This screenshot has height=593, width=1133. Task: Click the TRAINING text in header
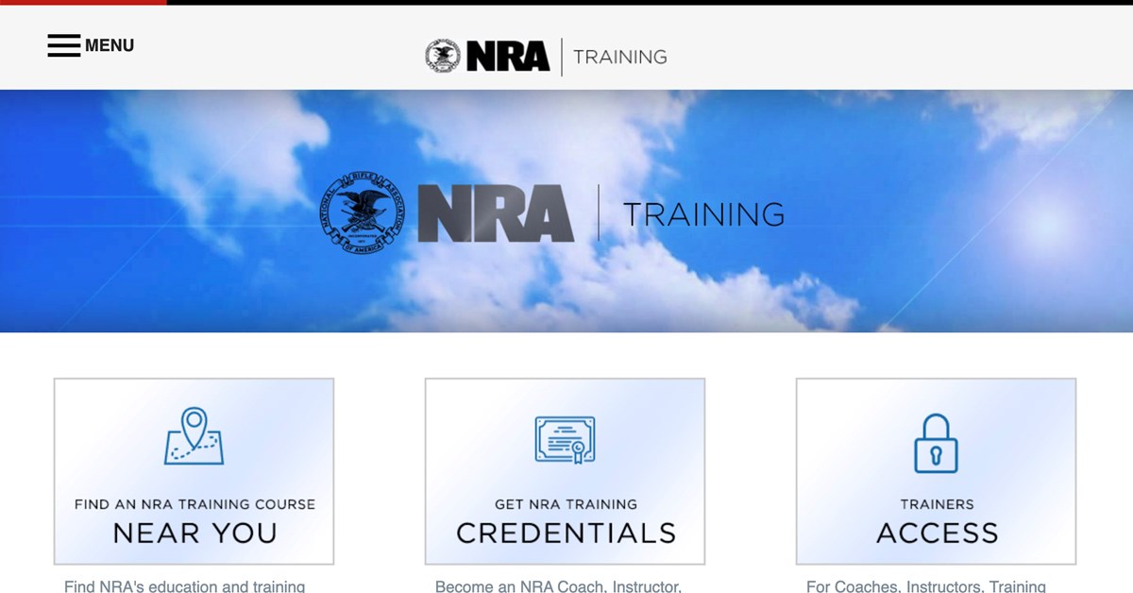[x=620, y=57]
